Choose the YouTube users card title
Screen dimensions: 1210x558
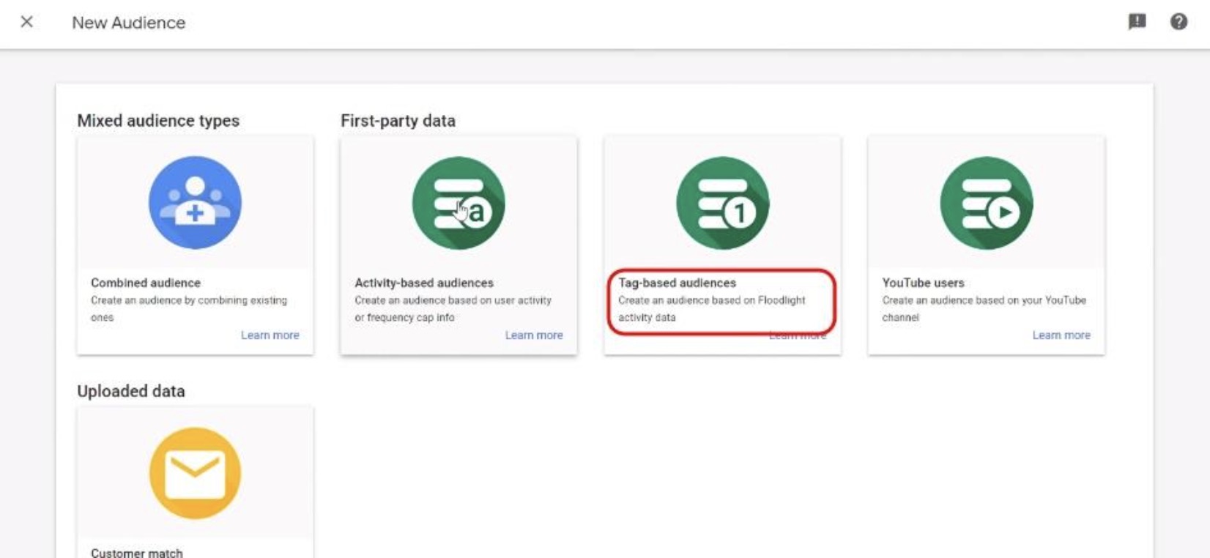pyautogui.click(x=923, y=283)
